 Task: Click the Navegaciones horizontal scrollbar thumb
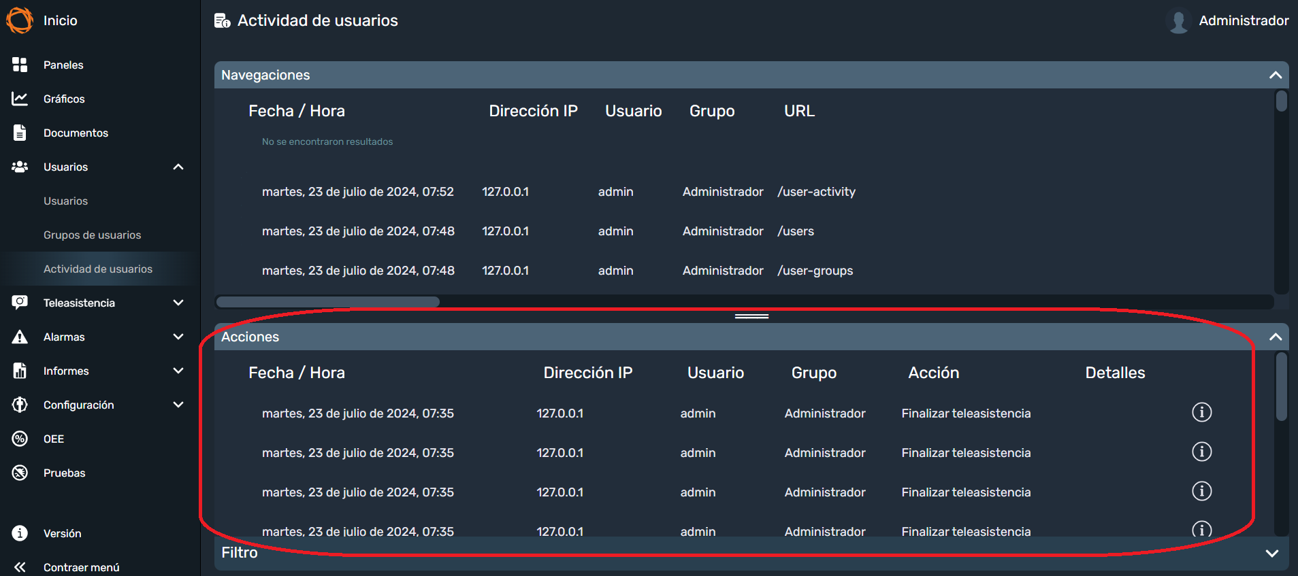pyautogui.click(x=328, y=301)
